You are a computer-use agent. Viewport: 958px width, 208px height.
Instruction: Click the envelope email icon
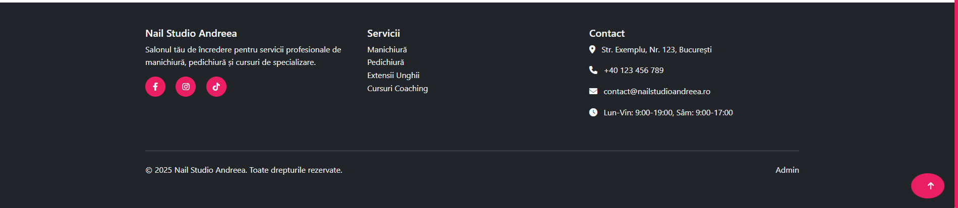point(593,91)
